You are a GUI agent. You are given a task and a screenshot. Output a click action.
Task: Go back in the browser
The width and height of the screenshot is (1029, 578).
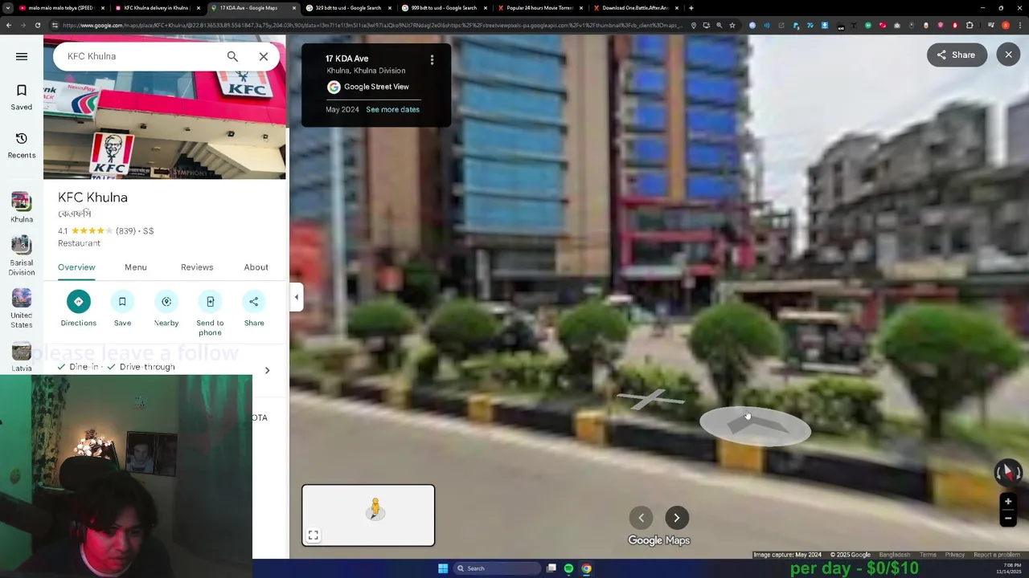(8, 25)
